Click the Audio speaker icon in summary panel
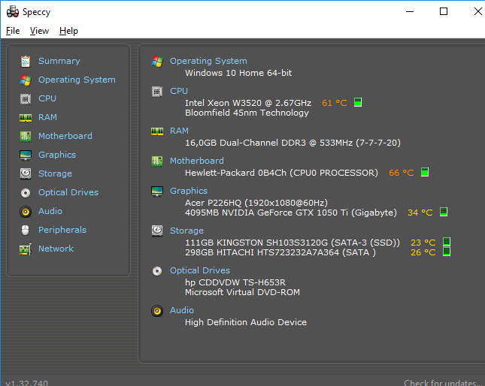The width and height of the screenshot is (485, 386). tap(157, 311)
